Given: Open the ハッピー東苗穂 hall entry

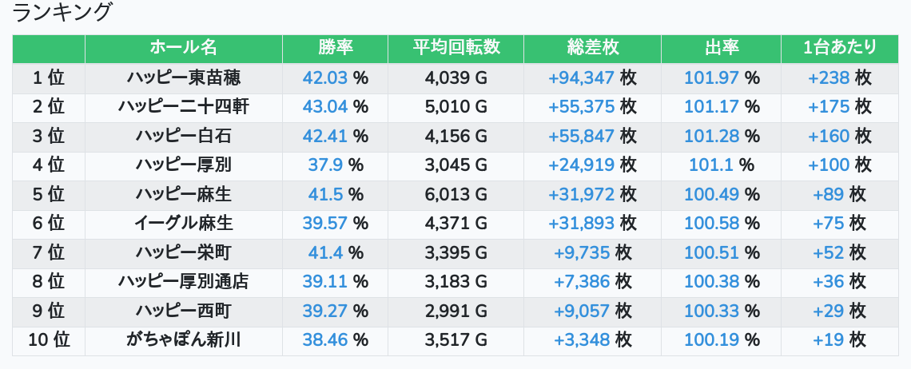Looking at the screenshot, I should (x=184, y=77).
